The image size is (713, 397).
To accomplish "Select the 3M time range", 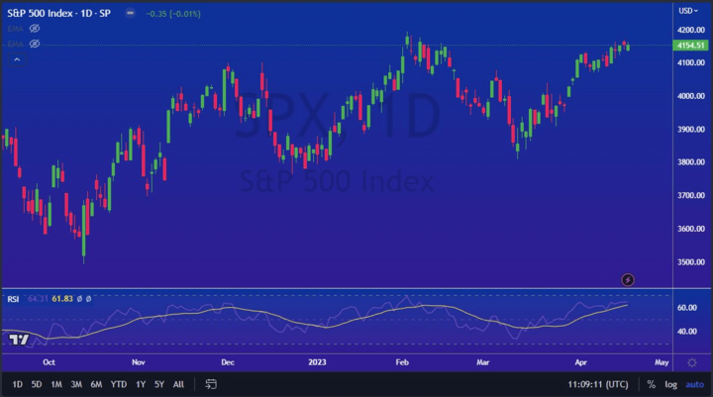I will click(76, 384).
